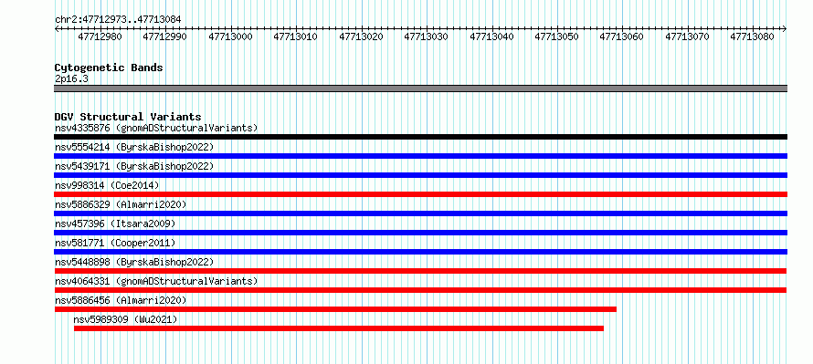This screenshot has height=364, width=813.
Task: Click ruler position 47713050
Action: [557, 36]
